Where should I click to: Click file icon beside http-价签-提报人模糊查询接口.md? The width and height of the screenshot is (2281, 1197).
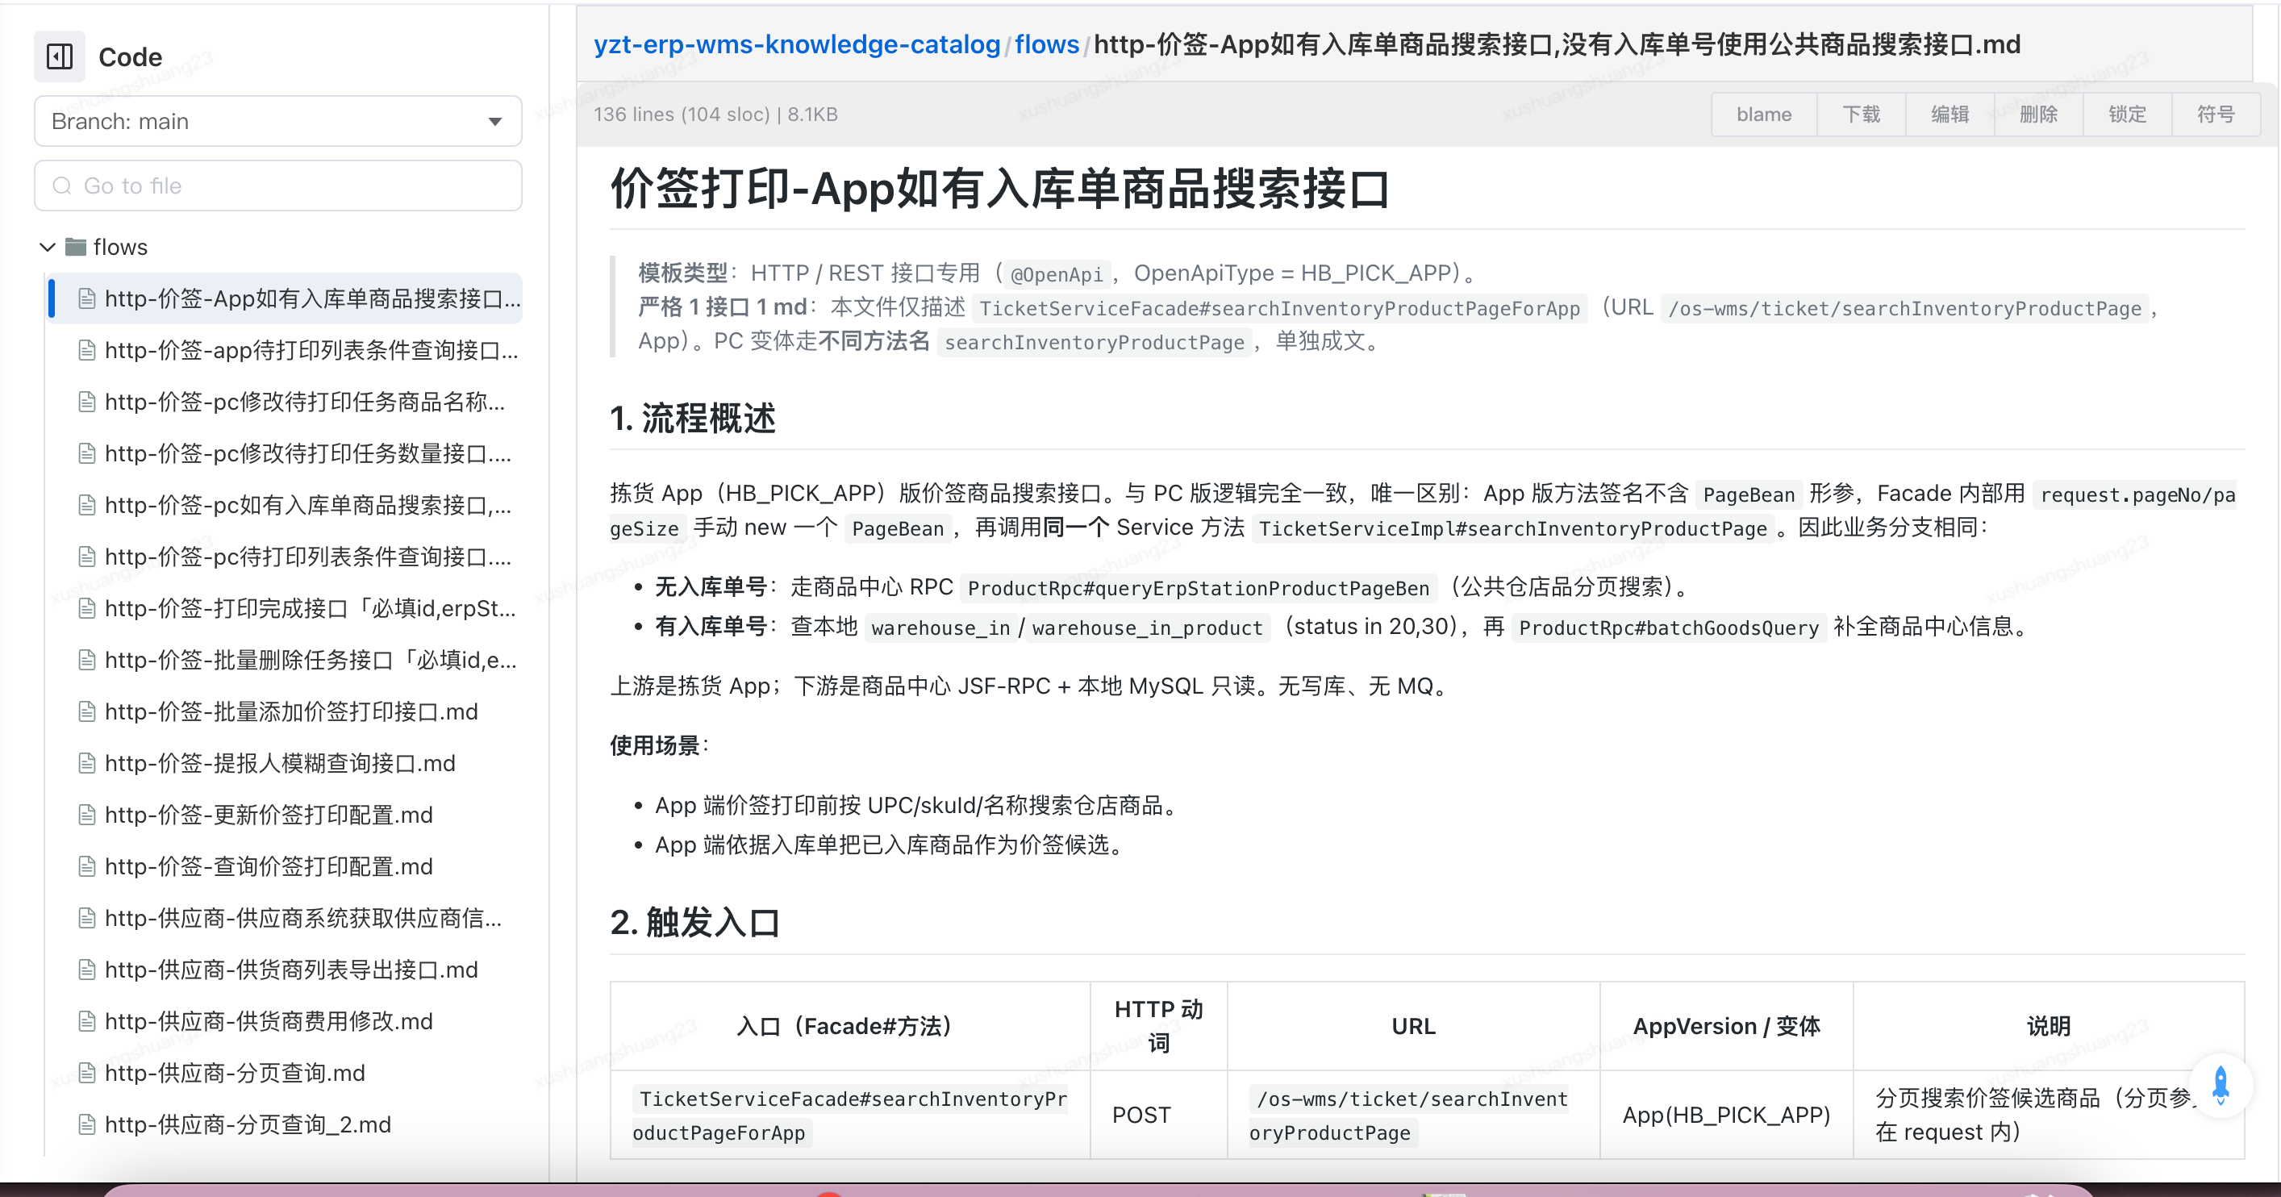(87, 763)
